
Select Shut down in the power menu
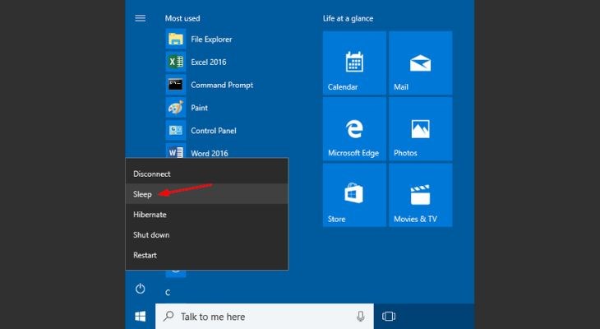[206, 234]
